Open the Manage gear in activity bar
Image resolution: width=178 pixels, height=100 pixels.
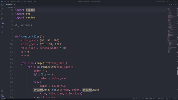click(2, 96)
